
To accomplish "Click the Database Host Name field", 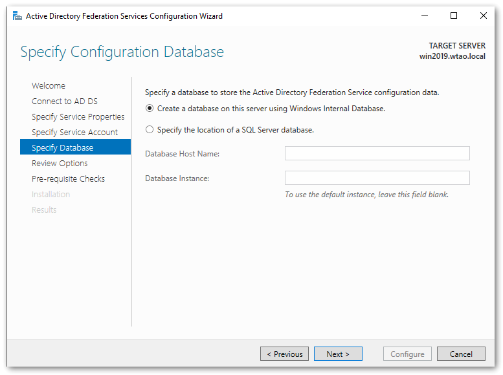I will tap(377, 153).
